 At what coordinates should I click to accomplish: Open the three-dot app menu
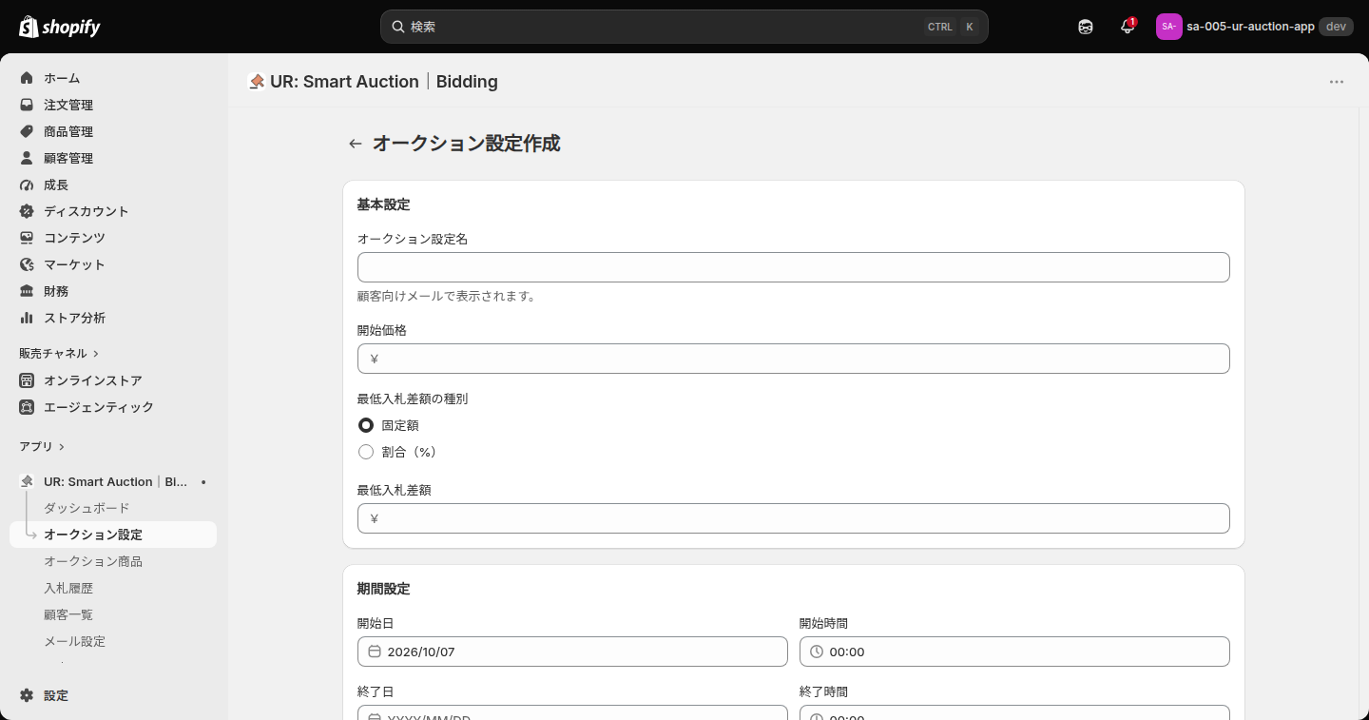pyautogui.click(x=1337, y=82)
